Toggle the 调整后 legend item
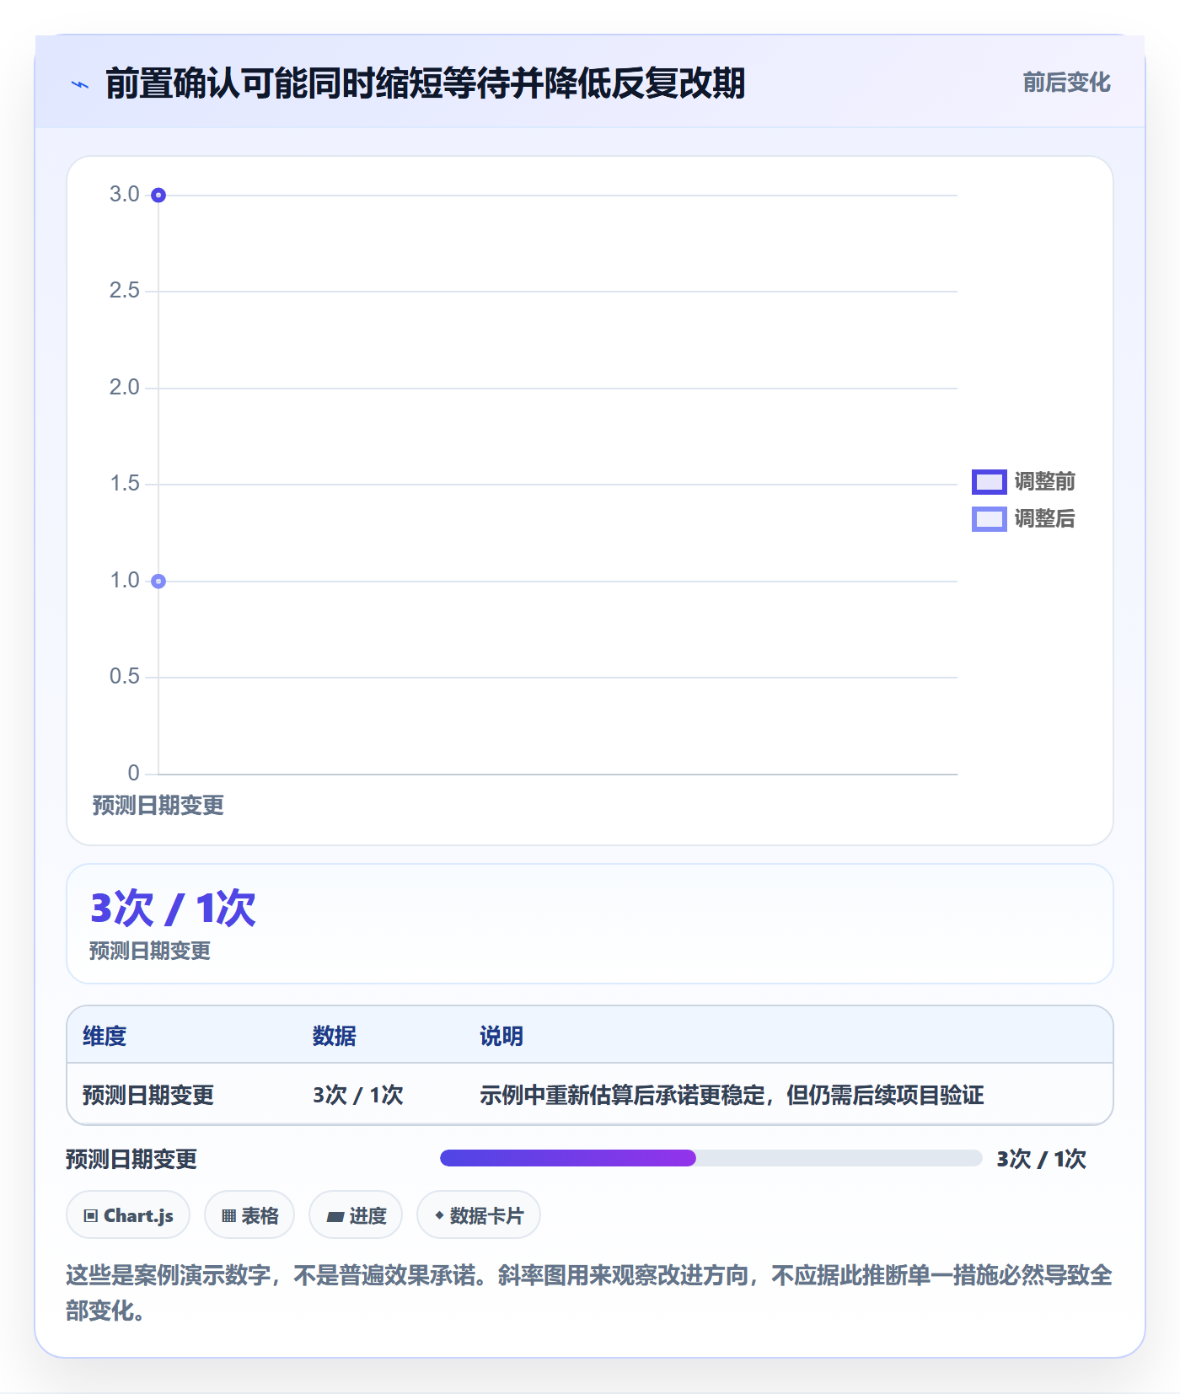 (x=1023, y=518)
